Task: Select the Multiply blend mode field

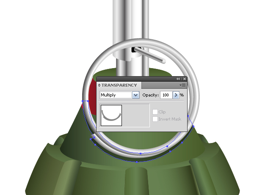Action: coord(116,95)
